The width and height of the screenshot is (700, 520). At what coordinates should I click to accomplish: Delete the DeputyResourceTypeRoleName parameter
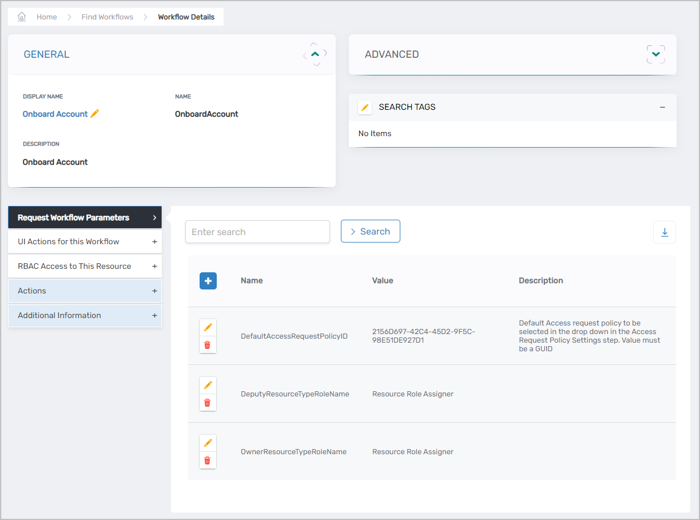pos(208,402)
